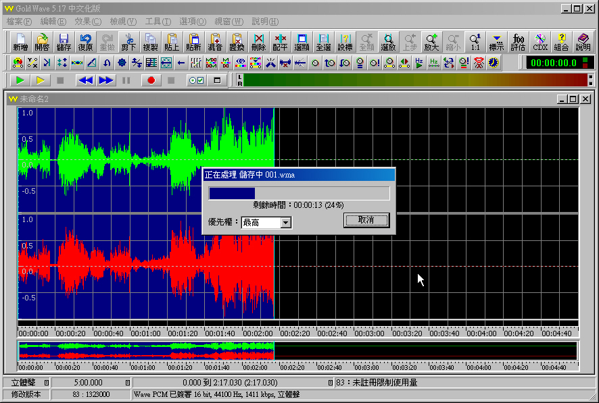Click the 評估 f(x) expression evaluator icon
The width and height of the screenshot is (599, 403).
tap(518, 42)
